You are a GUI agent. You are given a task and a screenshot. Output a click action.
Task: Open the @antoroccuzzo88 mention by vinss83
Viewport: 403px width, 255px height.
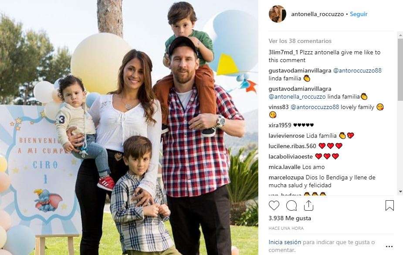click(315, 107)
